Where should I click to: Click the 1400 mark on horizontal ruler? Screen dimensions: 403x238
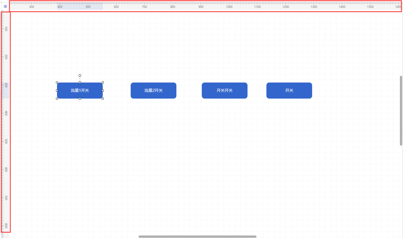tap(342, 7)
